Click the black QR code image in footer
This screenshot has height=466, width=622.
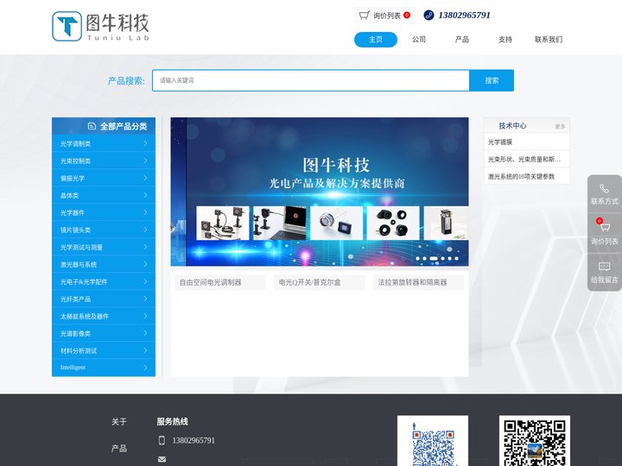tap(535, 441)
